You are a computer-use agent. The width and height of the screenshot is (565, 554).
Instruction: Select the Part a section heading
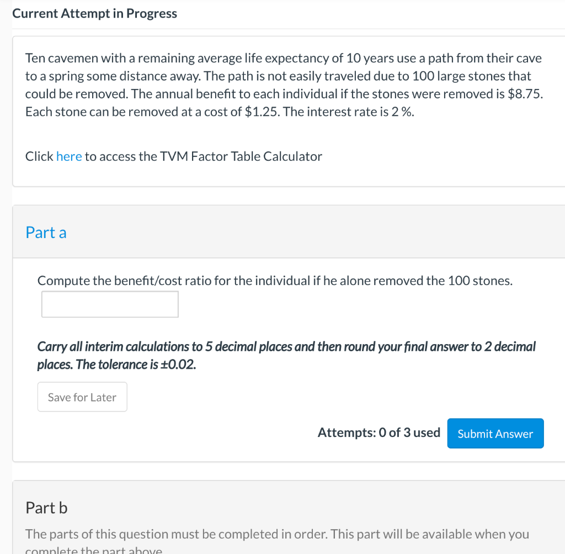click(46, 233)
